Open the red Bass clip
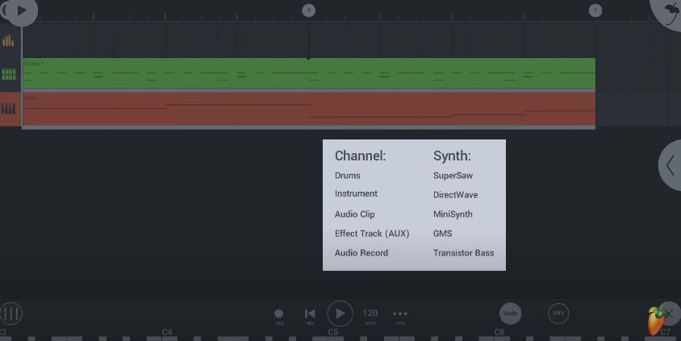This screenshot has height=341, width=681. click(x=309, y=109)
